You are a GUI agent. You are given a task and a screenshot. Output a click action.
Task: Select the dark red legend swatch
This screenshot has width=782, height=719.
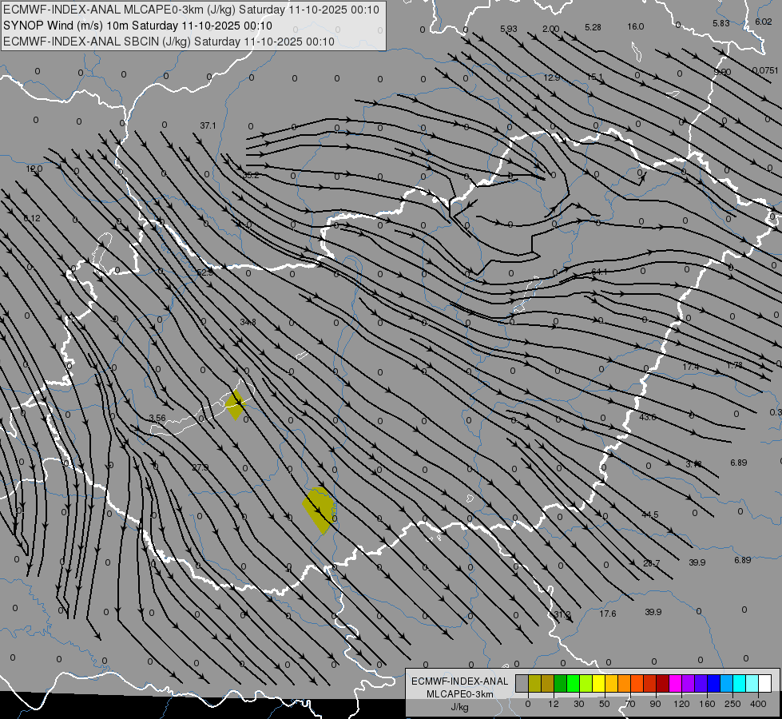click(663, 683)
